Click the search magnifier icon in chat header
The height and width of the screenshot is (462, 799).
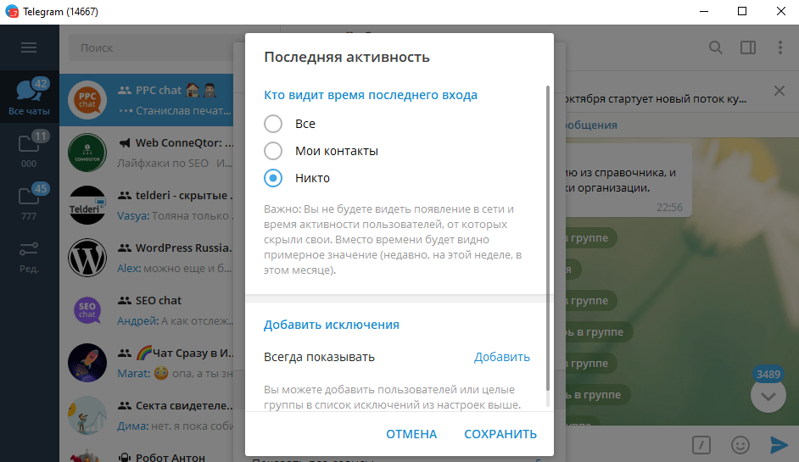pos(716,47)
